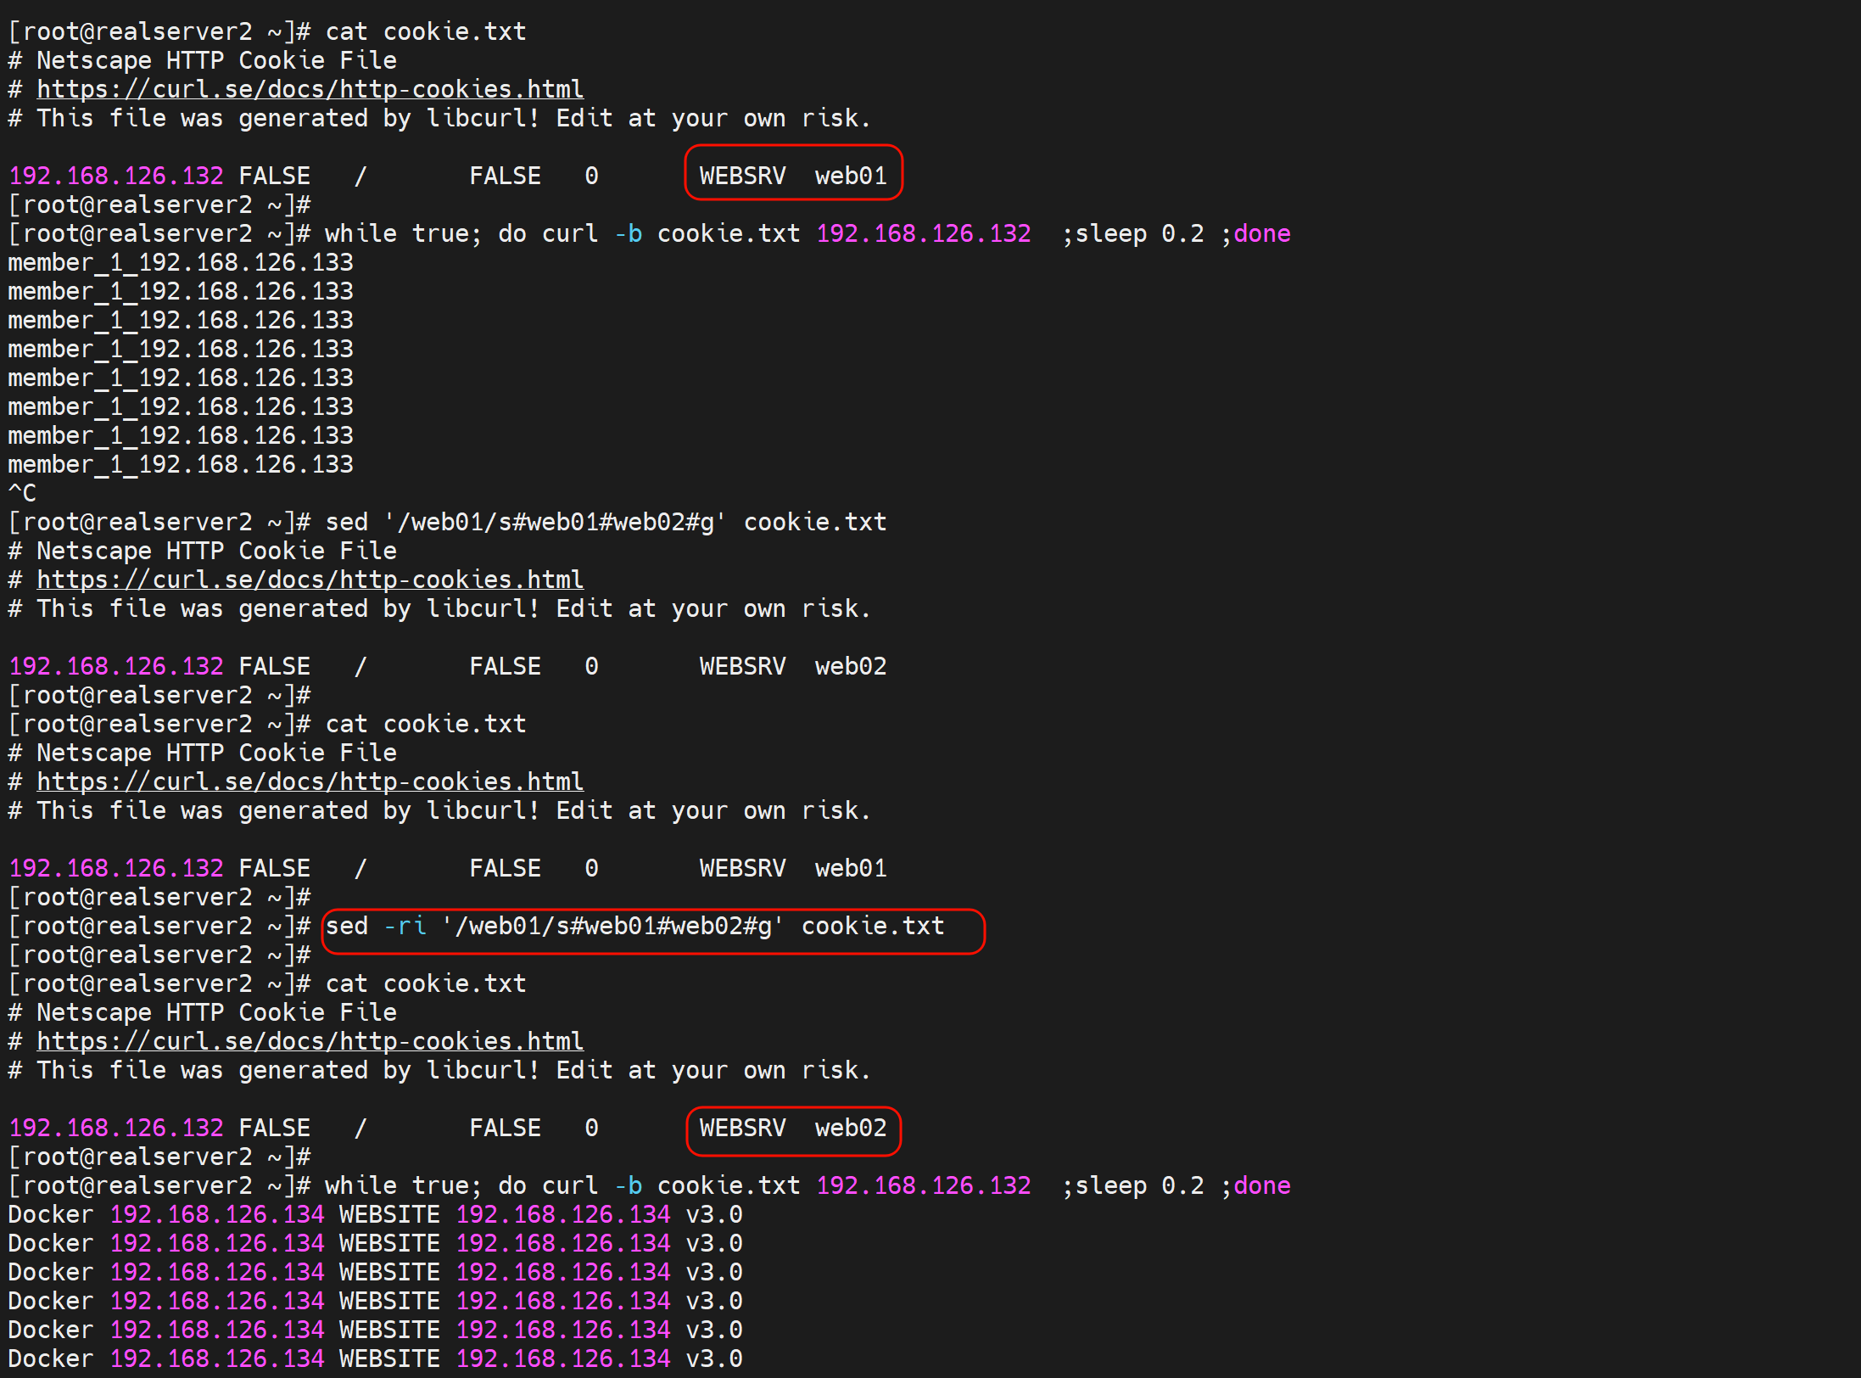Click the red-boxed sed -ri command
Image resolution: width=1861 pixels, height=1378 pixels.
pos(634,926)
